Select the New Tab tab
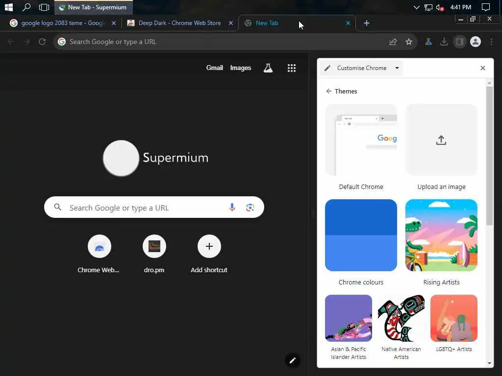Viewport: 502px width, 376px height. click(x=297, y=23)
